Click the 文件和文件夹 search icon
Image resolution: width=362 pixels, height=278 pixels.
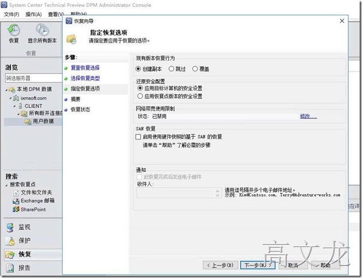point(16,193)
